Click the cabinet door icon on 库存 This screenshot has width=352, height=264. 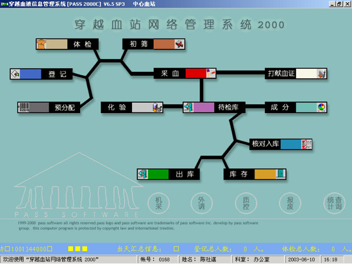point(281,174)
